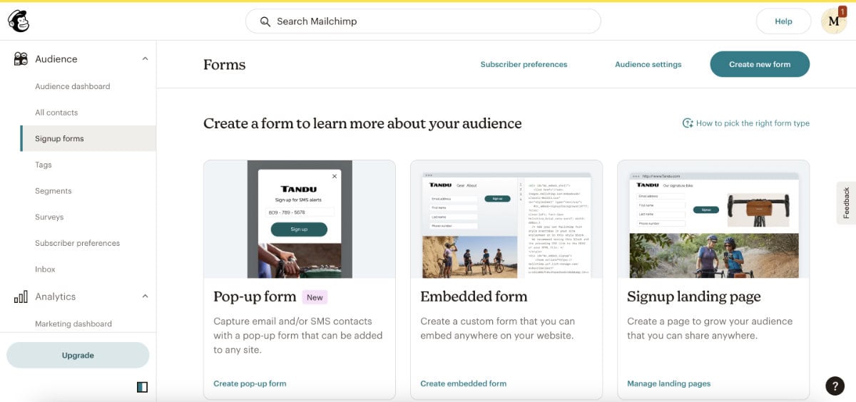The width and height of the screenshot is (856, 402).
Task: Open the Feedback side tab
Action: click(847, 203)
